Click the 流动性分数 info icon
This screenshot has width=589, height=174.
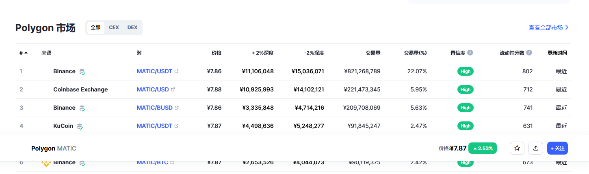coord(529,53)
